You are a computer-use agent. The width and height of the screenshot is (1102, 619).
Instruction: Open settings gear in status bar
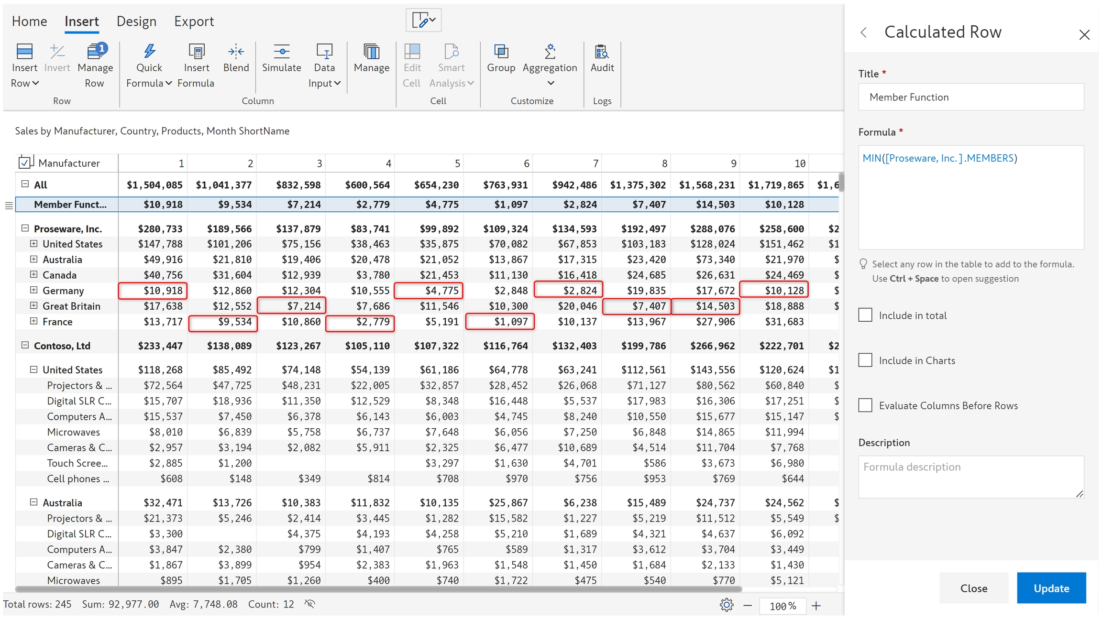[x=726, y=605]
